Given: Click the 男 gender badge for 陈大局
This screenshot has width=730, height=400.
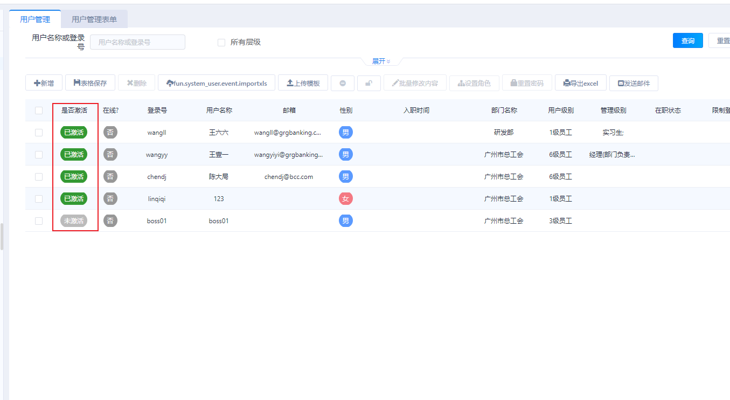Looking at the screenshot, I should [x=346, y=177].
